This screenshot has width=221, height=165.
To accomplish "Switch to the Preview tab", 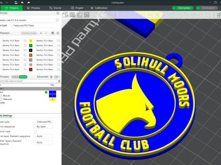I will 34,8.
